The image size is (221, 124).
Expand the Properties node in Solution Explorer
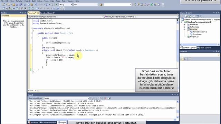(184, 24)
